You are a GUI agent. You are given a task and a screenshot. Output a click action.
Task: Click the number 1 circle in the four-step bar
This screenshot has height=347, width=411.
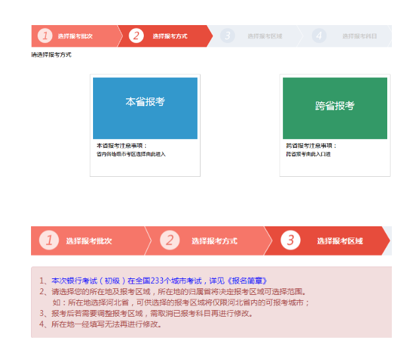tap(45, 36)
